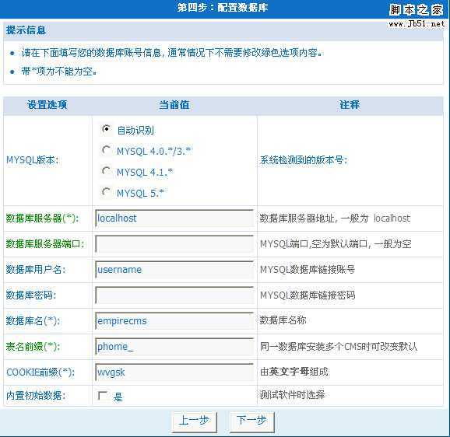450x437 pixels.
Task: Click the 设置选项 column header
Action: point(47,105)
